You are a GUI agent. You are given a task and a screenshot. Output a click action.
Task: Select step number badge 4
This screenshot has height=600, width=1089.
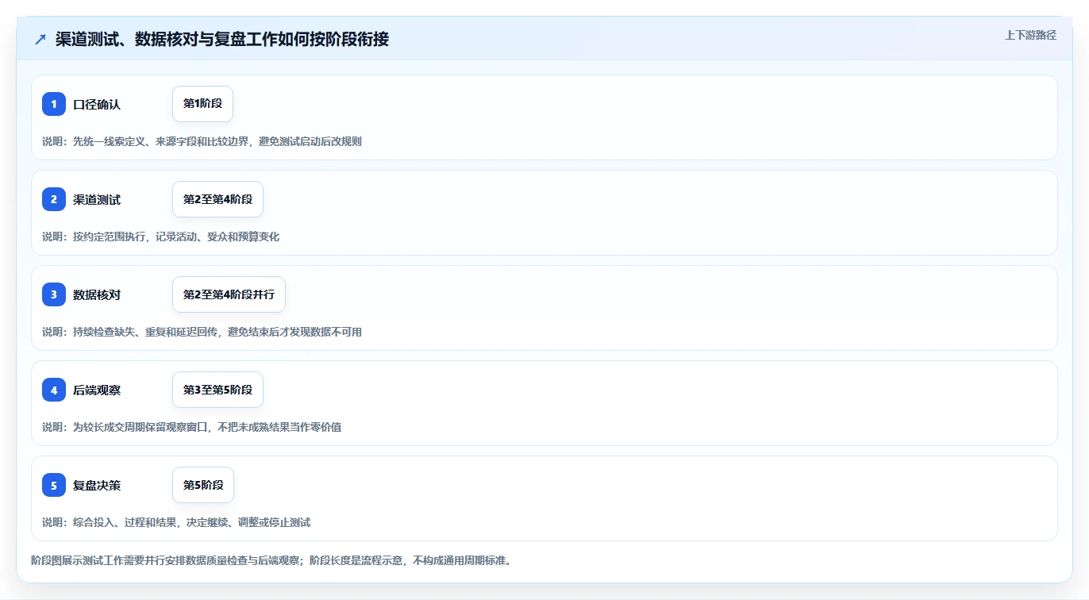54,390
